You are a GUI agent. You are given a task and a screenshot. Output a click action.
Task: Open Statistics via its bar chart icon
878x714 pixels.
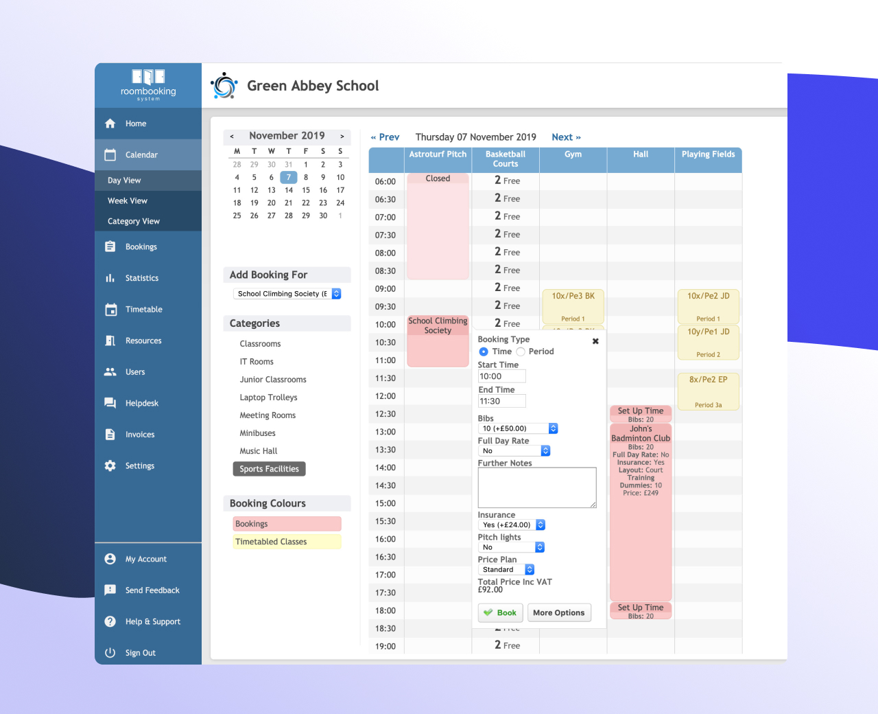110,278
